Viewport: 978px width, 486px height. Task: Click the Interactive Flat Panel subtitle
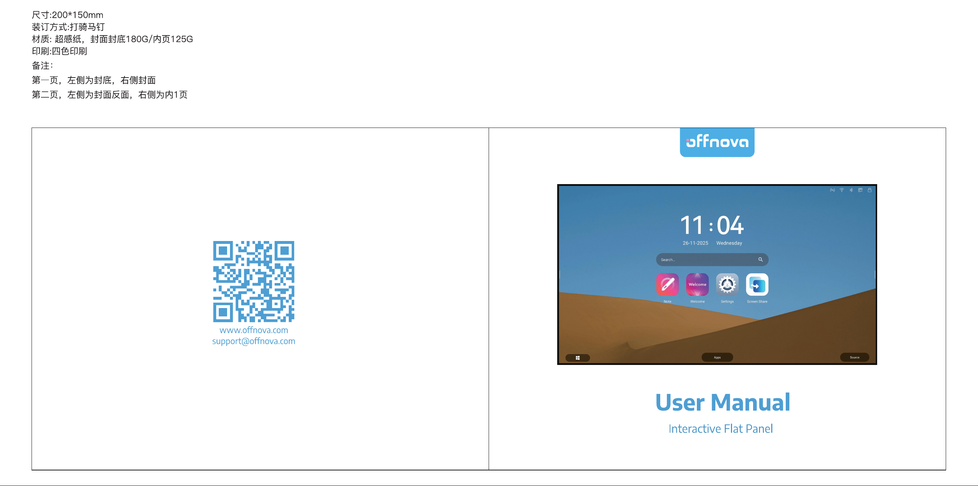coord(720,429)
